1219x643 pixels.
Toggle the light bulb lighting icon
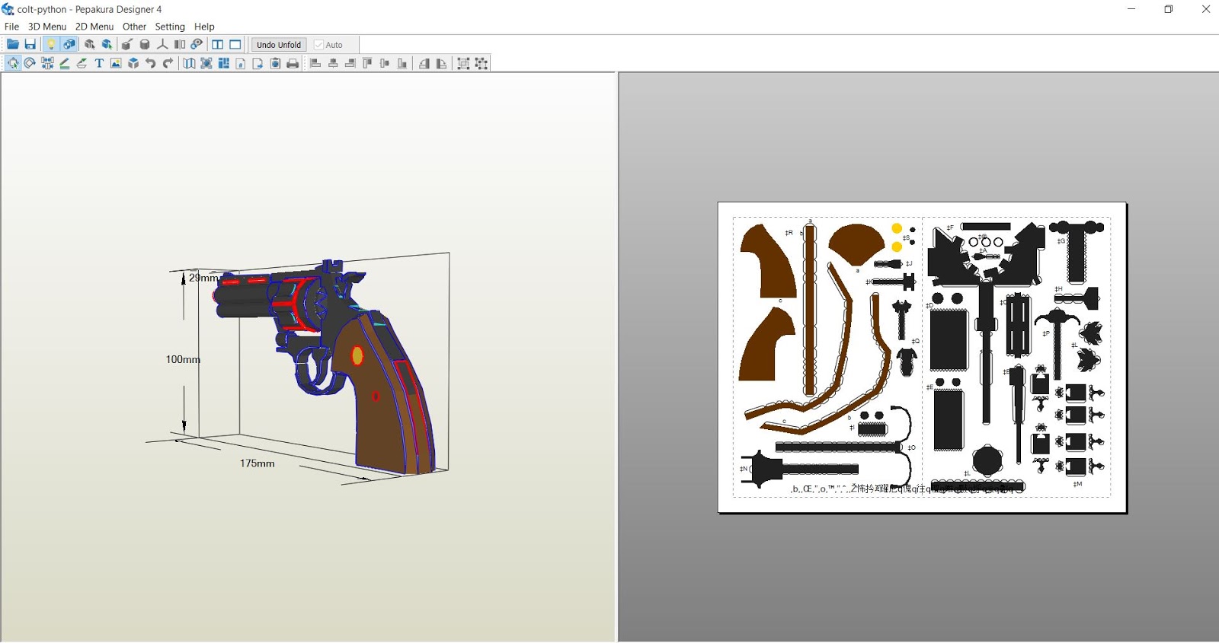point(51,44)
